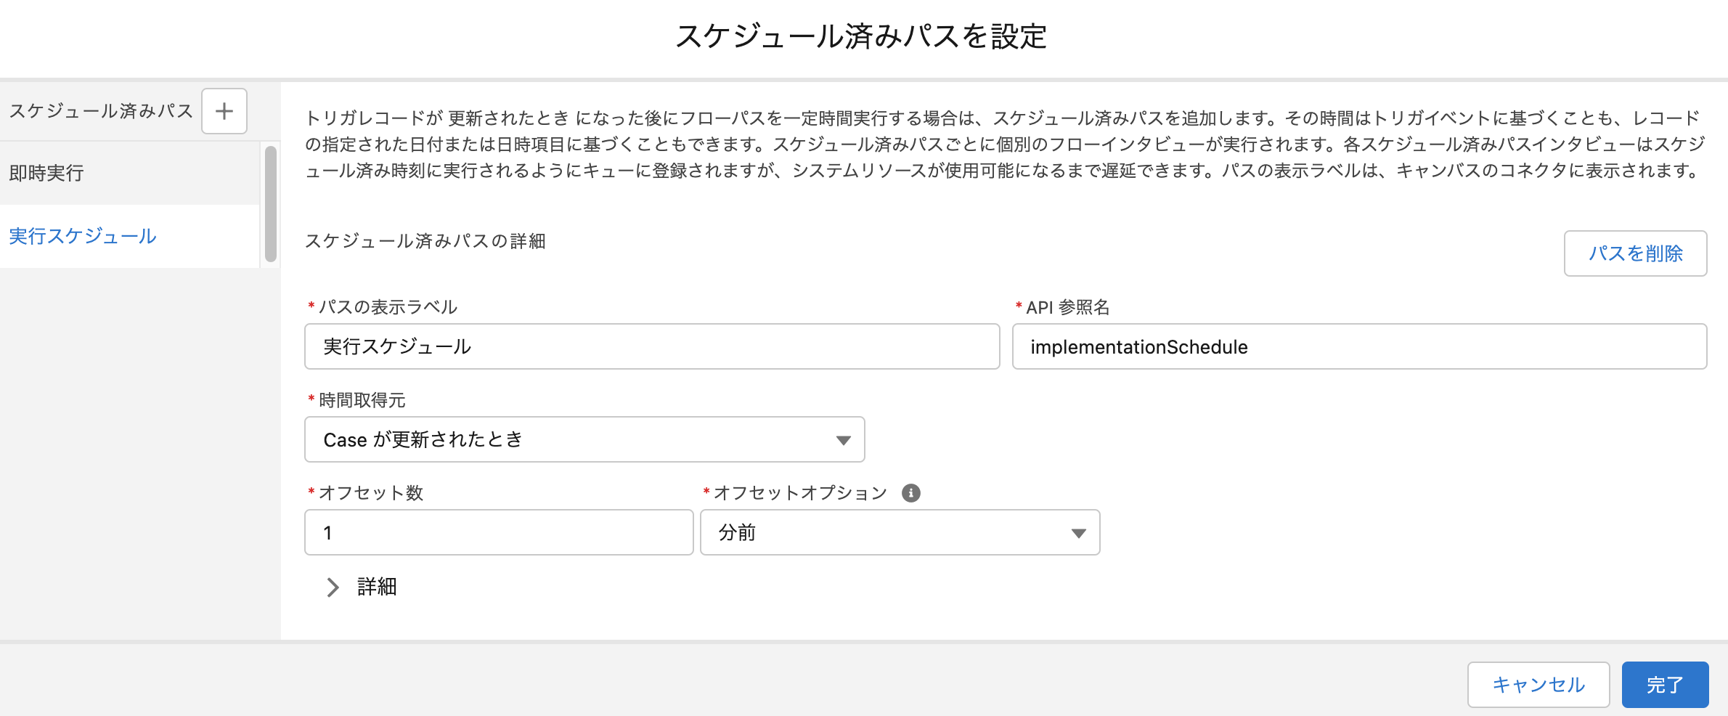This screenshot has height=716, width=1728.
Task: Open the オフセットオプション dropdown showing 分前
Action: point(900,532)
